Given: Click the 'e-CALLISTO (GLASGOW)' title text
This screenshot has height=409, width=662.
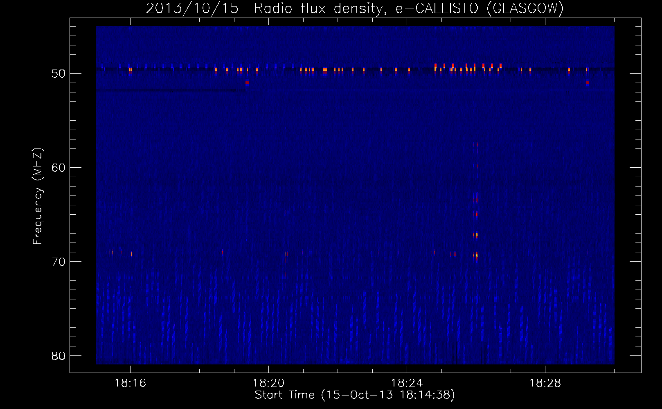Looking at the screenshot, I should tap(479, 9).
